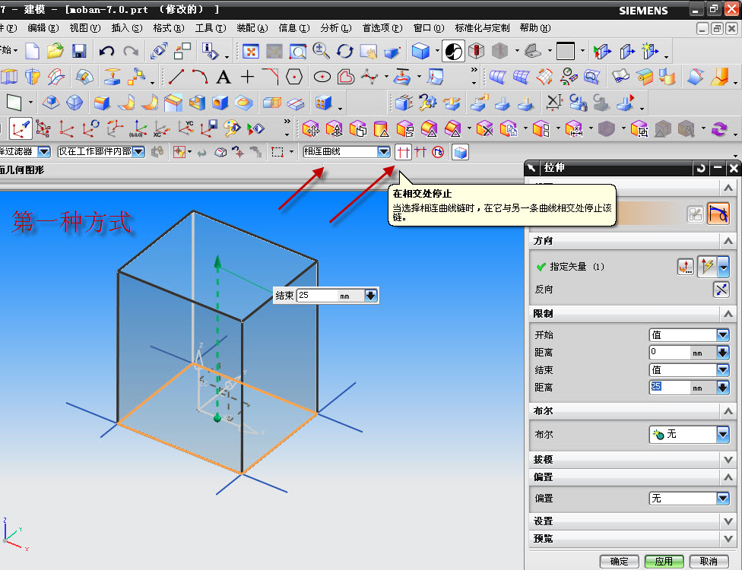The image size is (742, 570).
Task: Open the 窗口(O) window menu
Action: click(x=429, y=28)
